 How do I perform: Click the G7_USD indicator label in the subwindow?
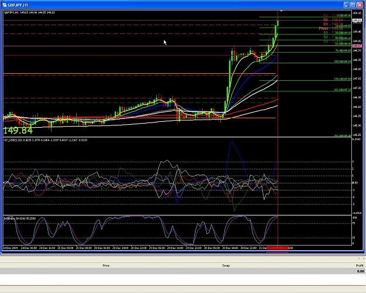(46, 140)
